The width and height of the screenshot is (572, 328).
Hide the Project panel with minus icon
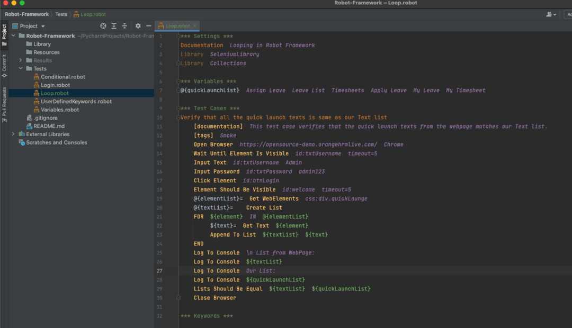(149, 25)
